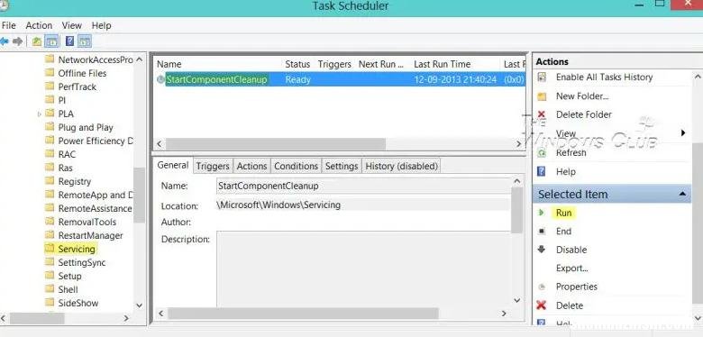
Task: Click Enable All Tasks History
Action: pos(604,77)
